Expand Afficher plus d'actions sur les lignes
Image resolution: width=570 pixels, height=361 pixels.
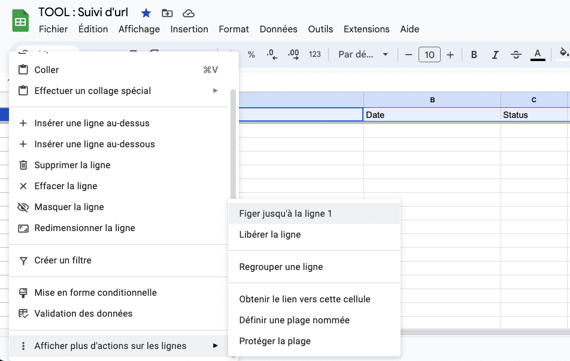119,346
